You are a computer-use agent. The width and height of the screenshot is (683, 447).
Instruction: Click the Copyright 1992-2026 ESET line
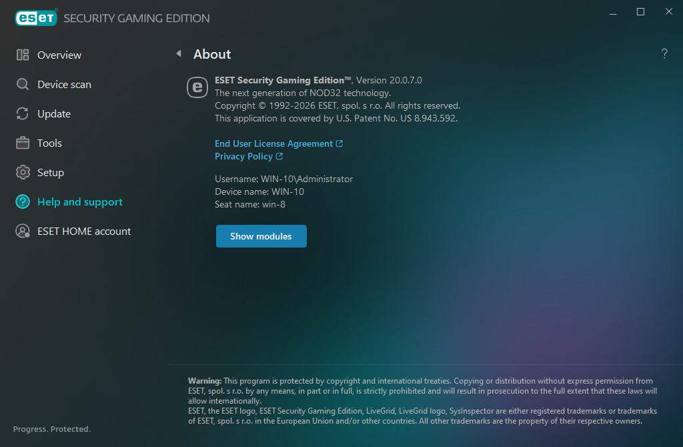pyautogui.click(x=337, y=105)
